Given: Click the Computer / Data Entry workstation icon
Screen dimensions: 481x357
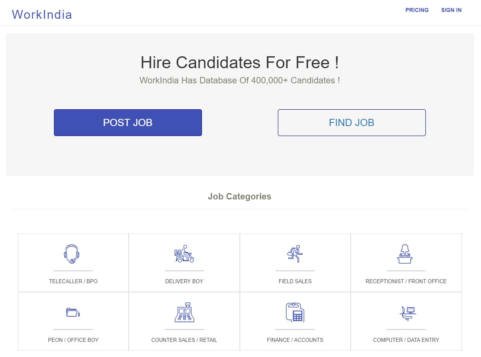Looking at the screenshot, I should point(406,313).
